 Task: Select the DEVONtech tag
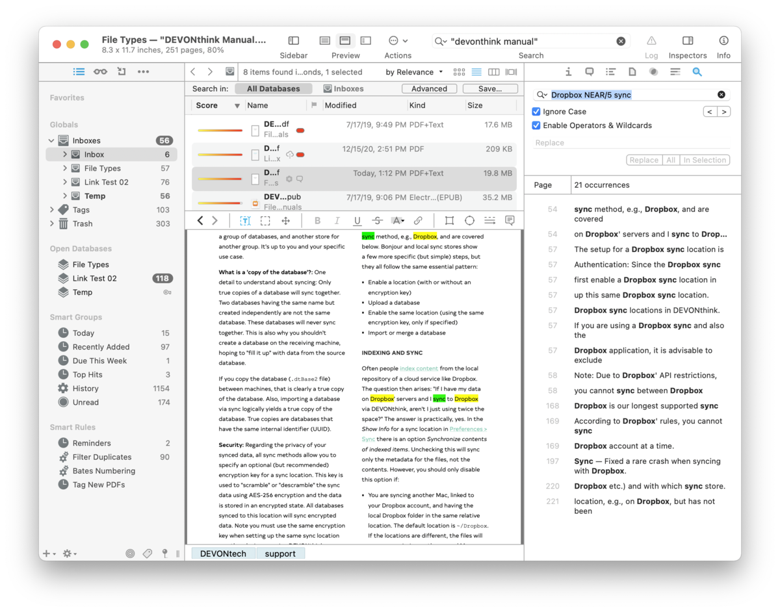click(223, 554)
